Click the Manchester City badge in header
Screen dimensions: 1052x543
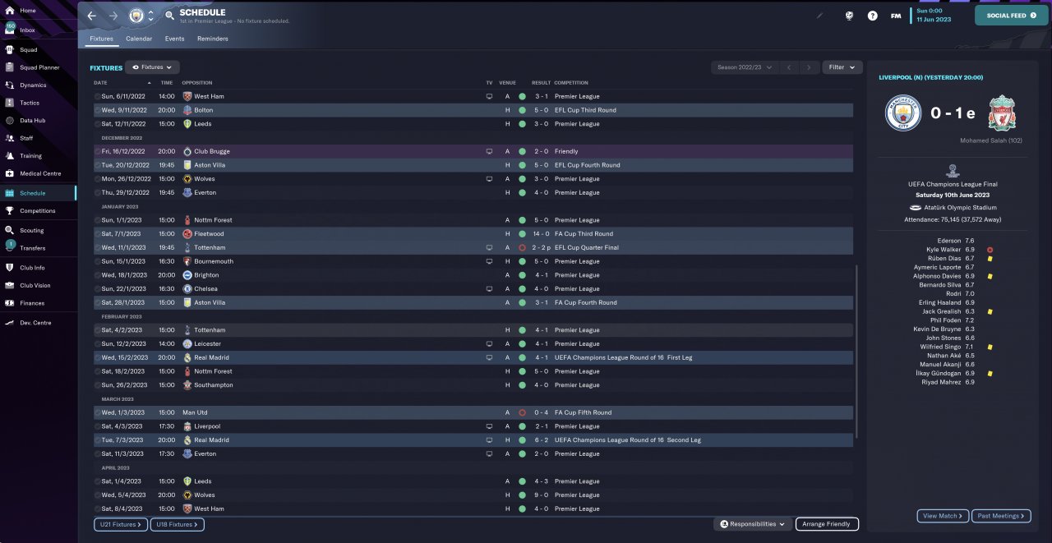click(136, 16)
